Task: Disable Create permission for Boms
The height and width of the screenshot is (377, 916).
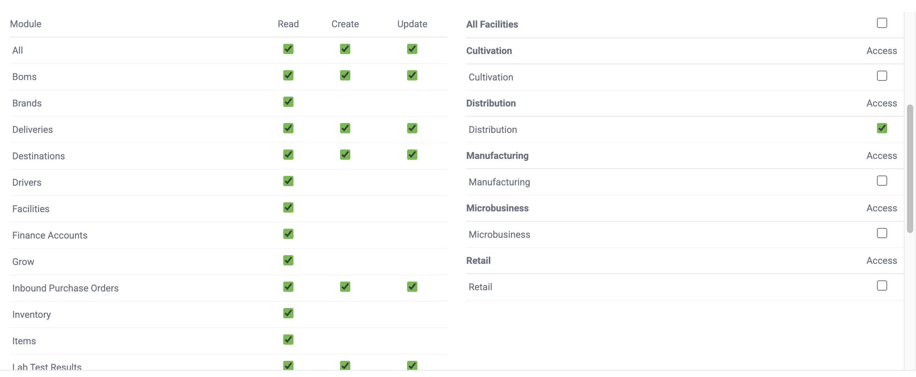Action: (345, 75)
